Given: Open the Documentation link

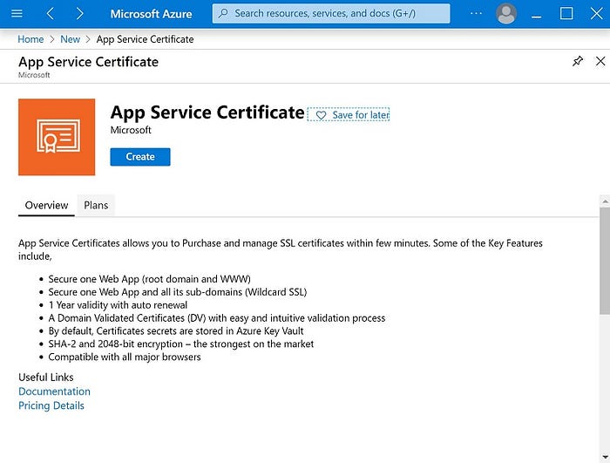Looking at the screenshot, I should [54, 392].
